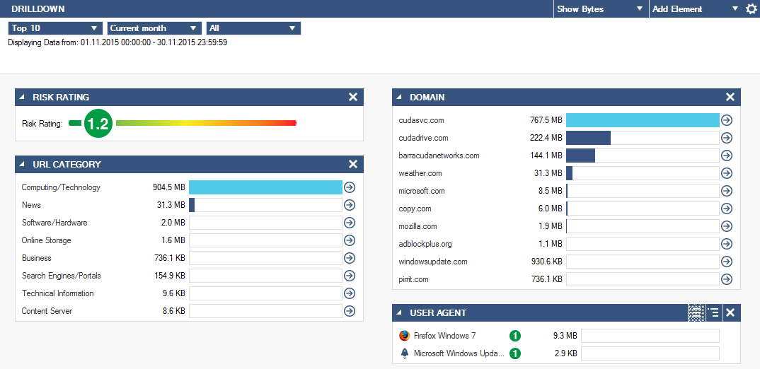
Task: Drill into cudasvc.com domain arrow
Action: (x=726, y=120)
